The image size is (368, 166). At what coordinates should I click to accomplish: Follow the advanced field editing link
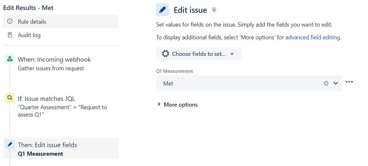point(313,37)
